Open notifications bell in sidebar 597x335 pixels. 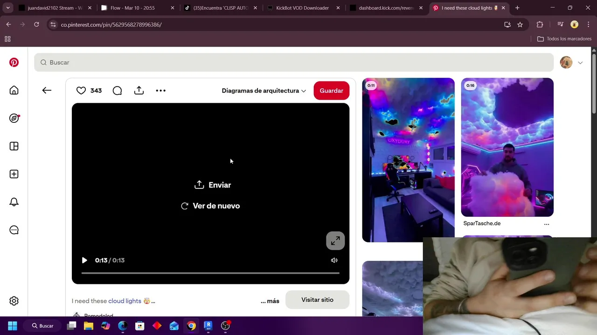14,202
